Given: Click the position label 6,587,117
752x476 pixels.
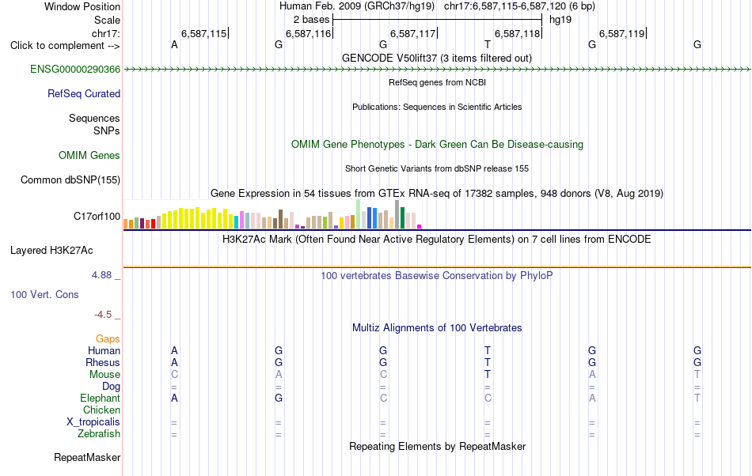Looking at the screenshot, I should tap(413, 34).
